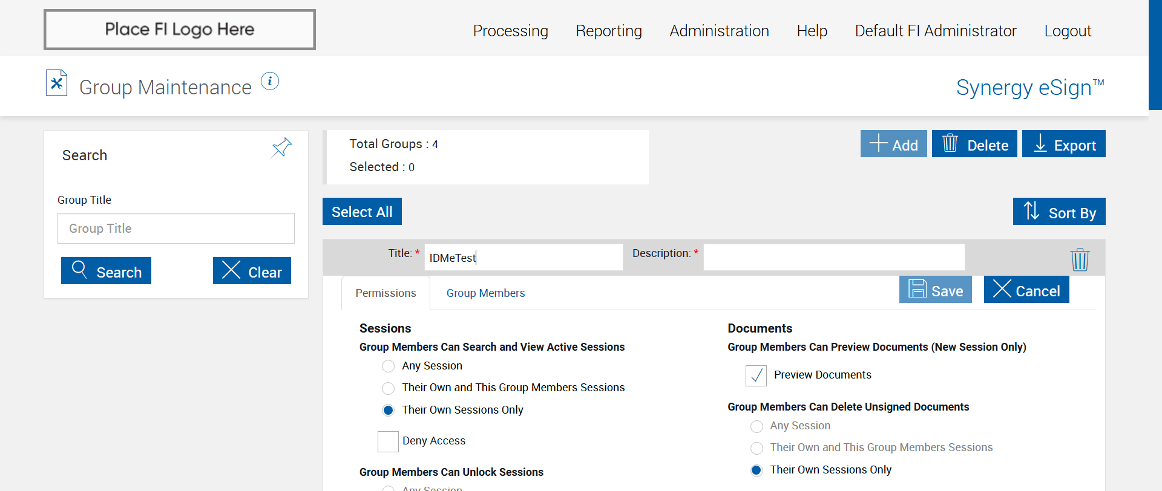Open the Processing menu
The image size is (1162, 491).
tap(510, 31)
